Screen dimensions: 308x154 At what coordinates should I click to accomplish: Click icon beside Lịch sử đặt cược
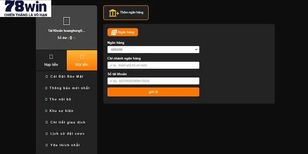coord(46,134)
